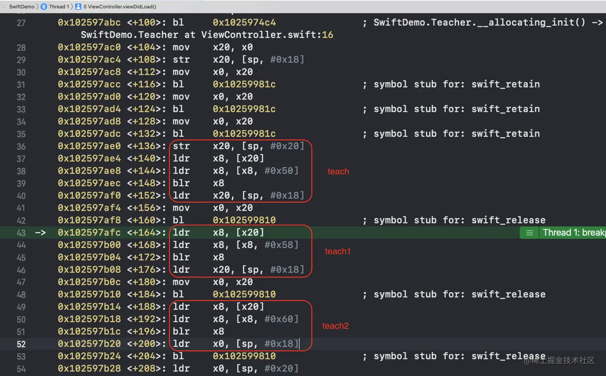Open SwiftDemo in the jump bar
606x376 pixels.
pyautogui.click(x=22, y=7)
